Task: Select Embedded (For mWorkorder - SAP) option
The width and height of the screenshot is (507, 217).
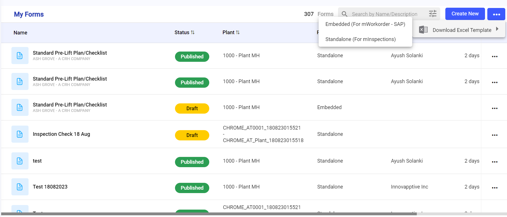Action: click(365, 24)
